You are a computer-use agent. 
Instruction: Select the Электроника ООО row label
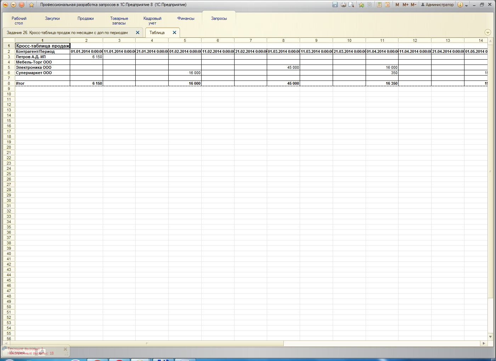point(43,67)
